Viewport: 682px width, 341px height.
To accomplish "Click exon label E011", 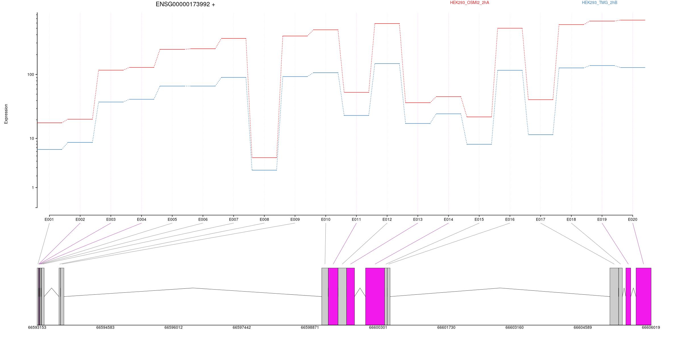I will 356,219.
